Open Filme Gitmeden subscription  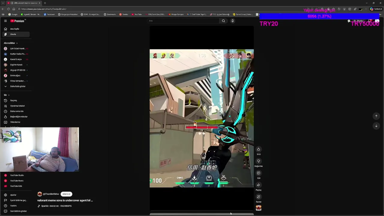click(16, 81)
